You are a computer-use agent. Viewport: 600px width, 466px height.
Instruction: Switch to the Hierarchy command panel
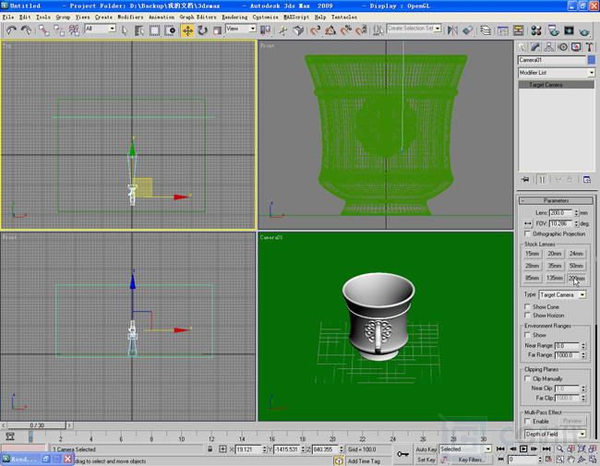click(x=548, y=47)
